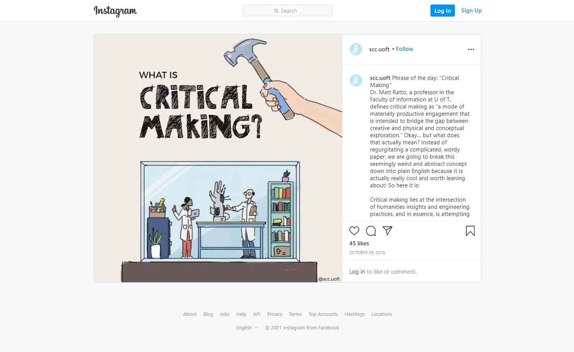This screenshot has width=574, height=352.
Task: Share post with paper plane icon
Action: coord(387,231)
